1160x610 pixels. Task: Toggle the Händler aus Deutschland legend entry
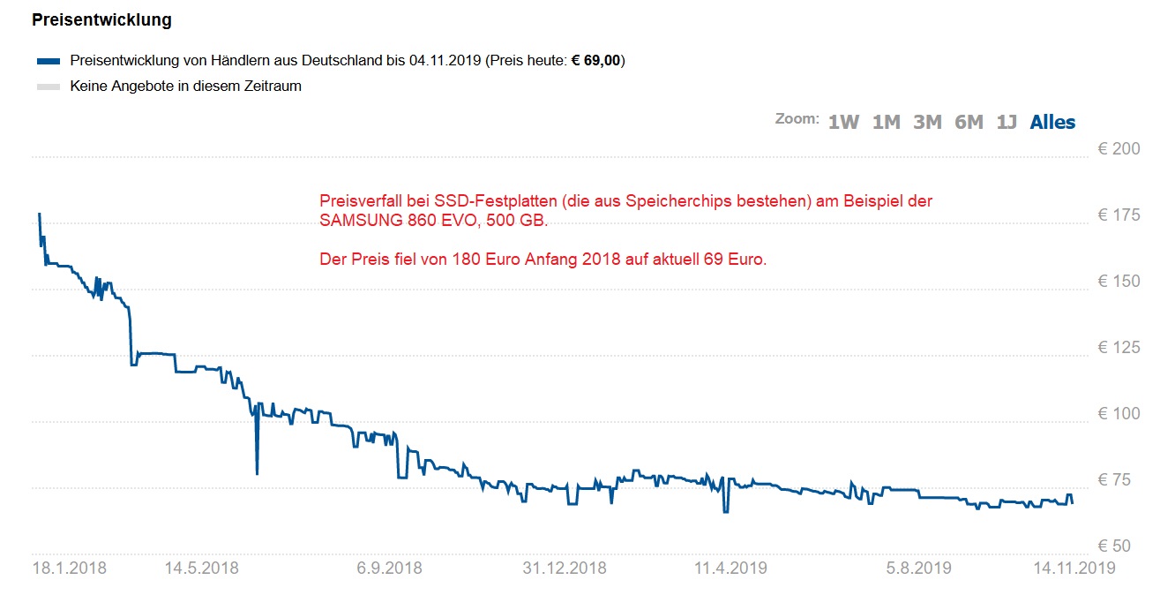tap(273, 61)
